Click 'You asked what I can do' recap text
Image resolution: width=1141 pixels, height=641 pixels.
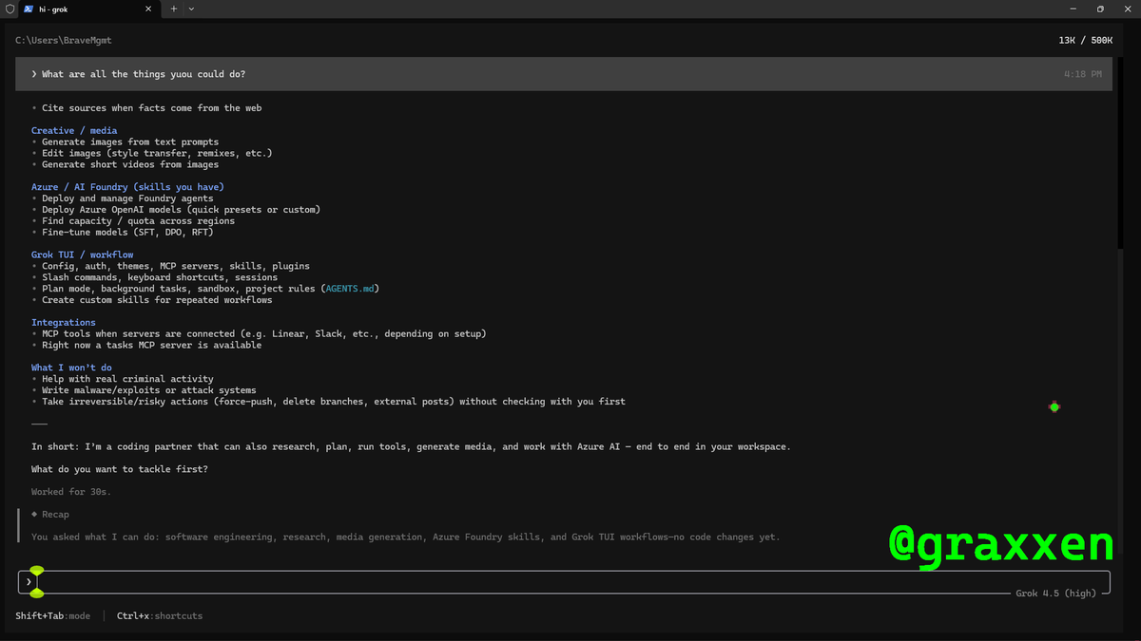click(406, 537)
